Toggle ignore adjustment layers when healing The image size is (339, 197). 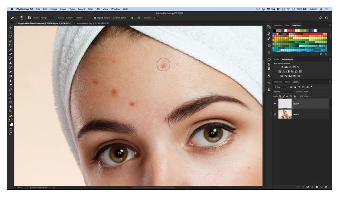pos(132,18)
